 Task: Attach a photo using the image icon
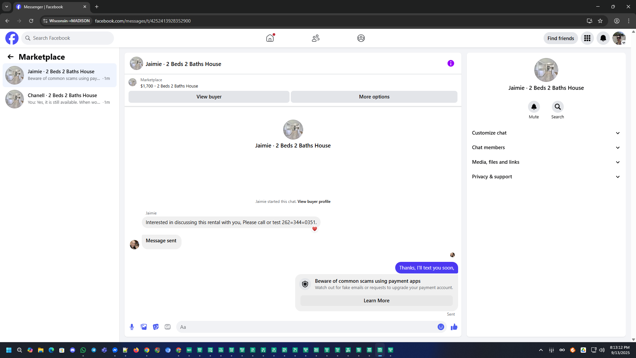[x=144, y=327]
